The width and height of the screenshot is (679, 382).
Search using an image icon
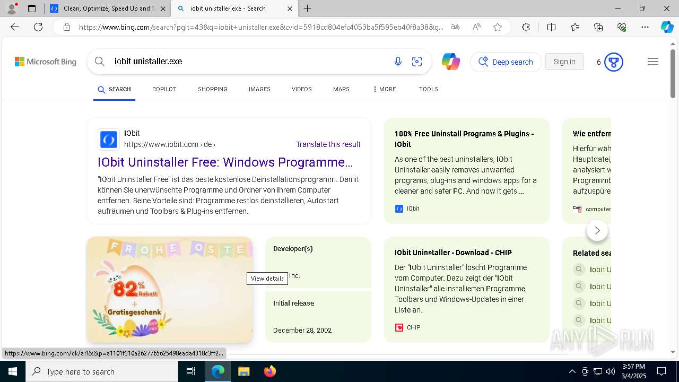(x=417, y=62)
